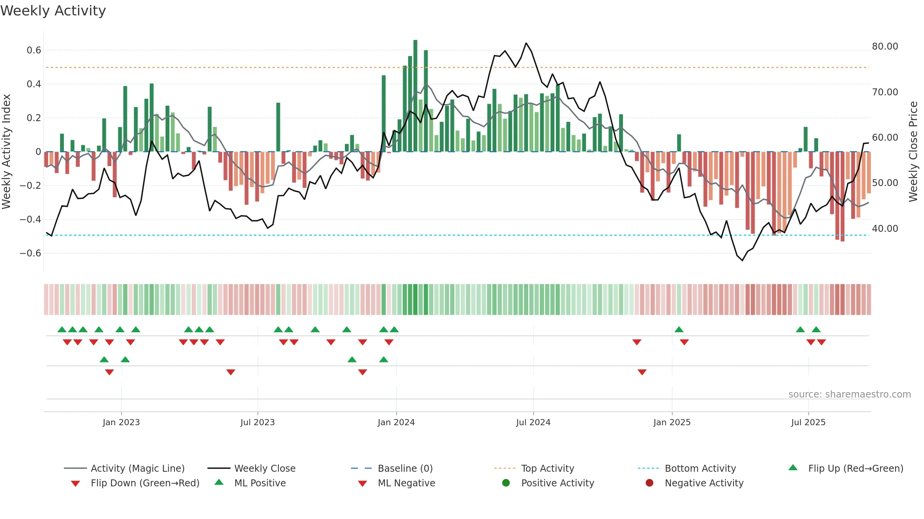This screenshot has width=924, height=519.
Task: Click the Negative Activity red circle icon
Action: 649,483
